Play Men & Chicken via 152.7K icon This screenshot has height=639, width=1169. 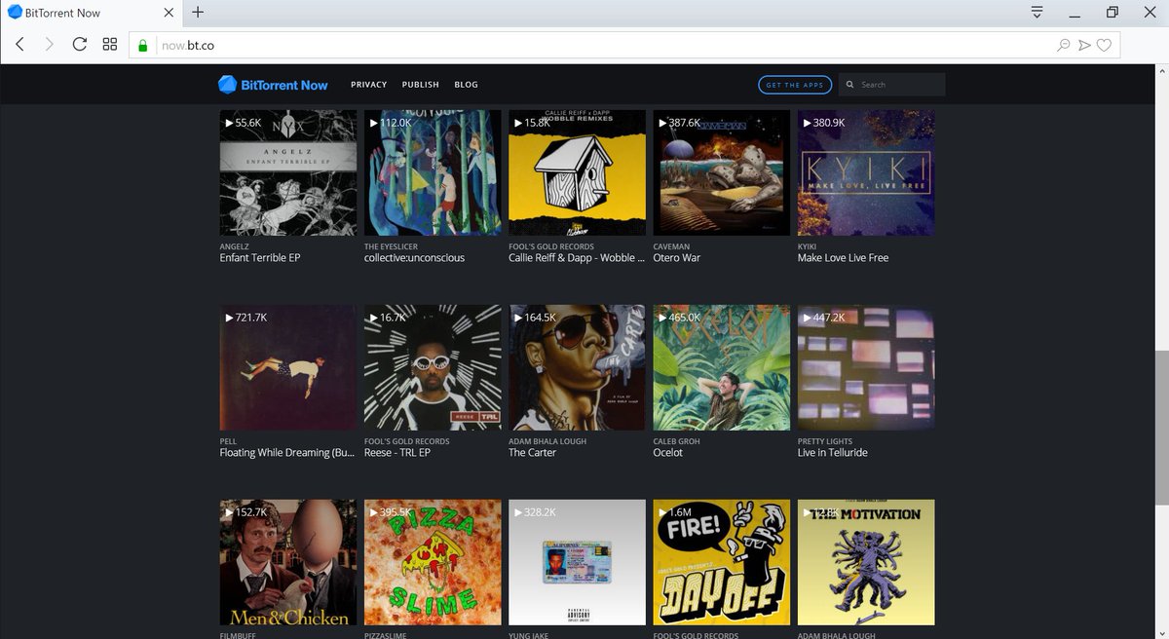[229, 512]
